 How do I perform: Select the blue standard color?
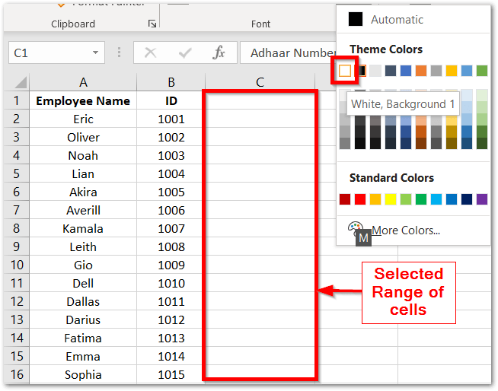(x=452, y=199)
